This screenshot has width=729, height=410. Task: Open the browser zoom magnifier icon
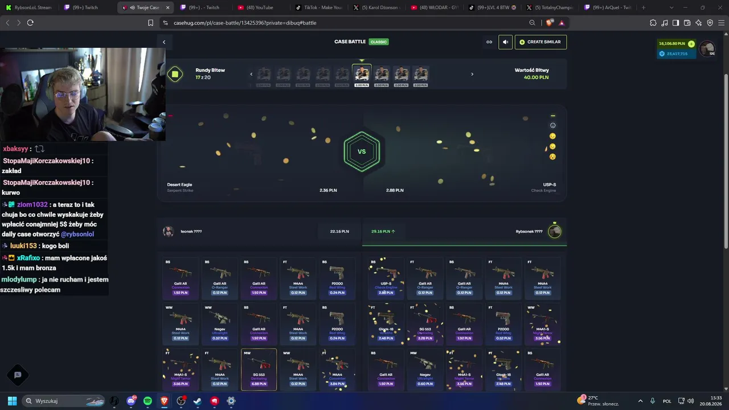point(532,23)
